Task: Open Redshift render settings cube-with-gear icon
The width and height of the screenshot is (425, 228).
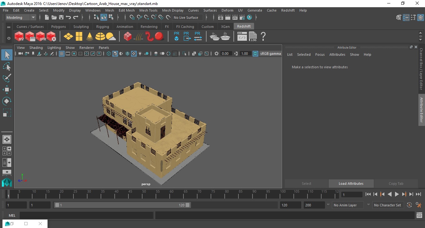Action: 51,36
